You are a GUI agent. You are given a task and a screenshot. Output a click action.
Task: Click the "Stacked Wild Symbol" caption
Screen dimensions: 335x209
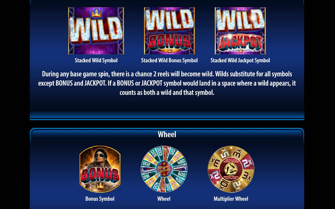pos(96,60)
